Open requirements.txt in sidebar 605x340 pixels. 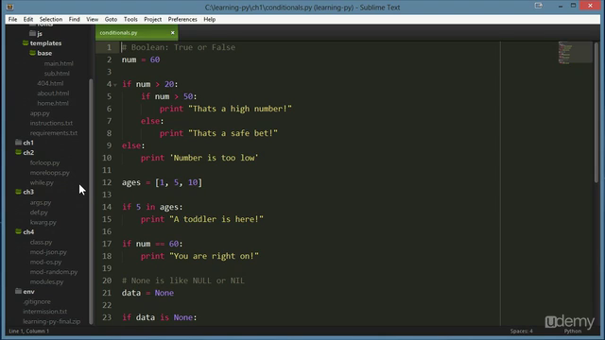click(54, 133)
